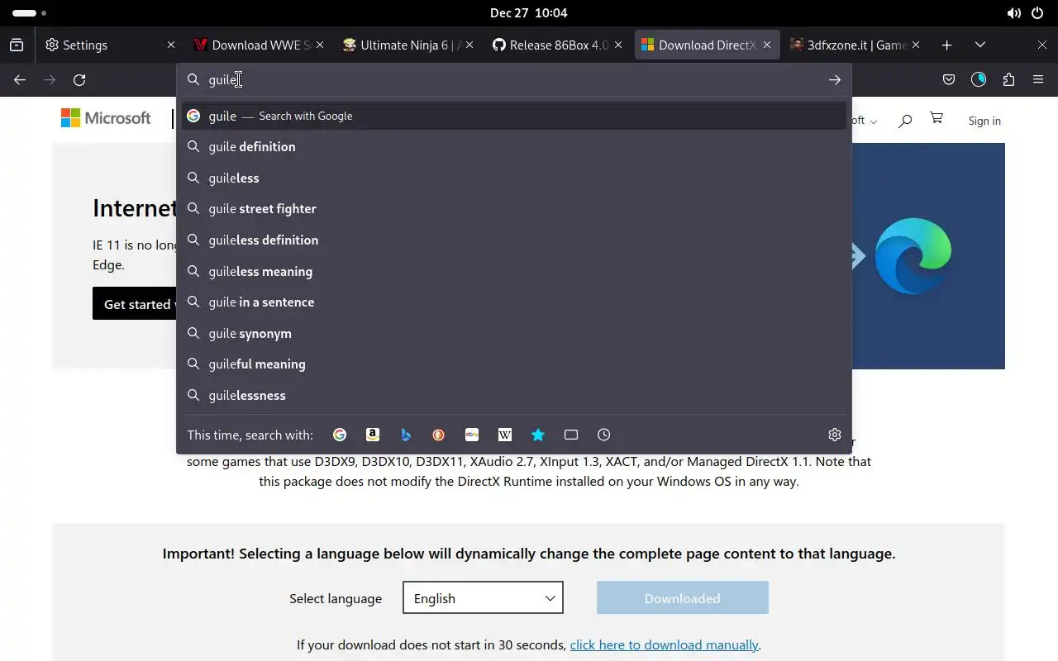
Task: Search this time with Google
Action: pyautogui.click(x=340, y=435)
